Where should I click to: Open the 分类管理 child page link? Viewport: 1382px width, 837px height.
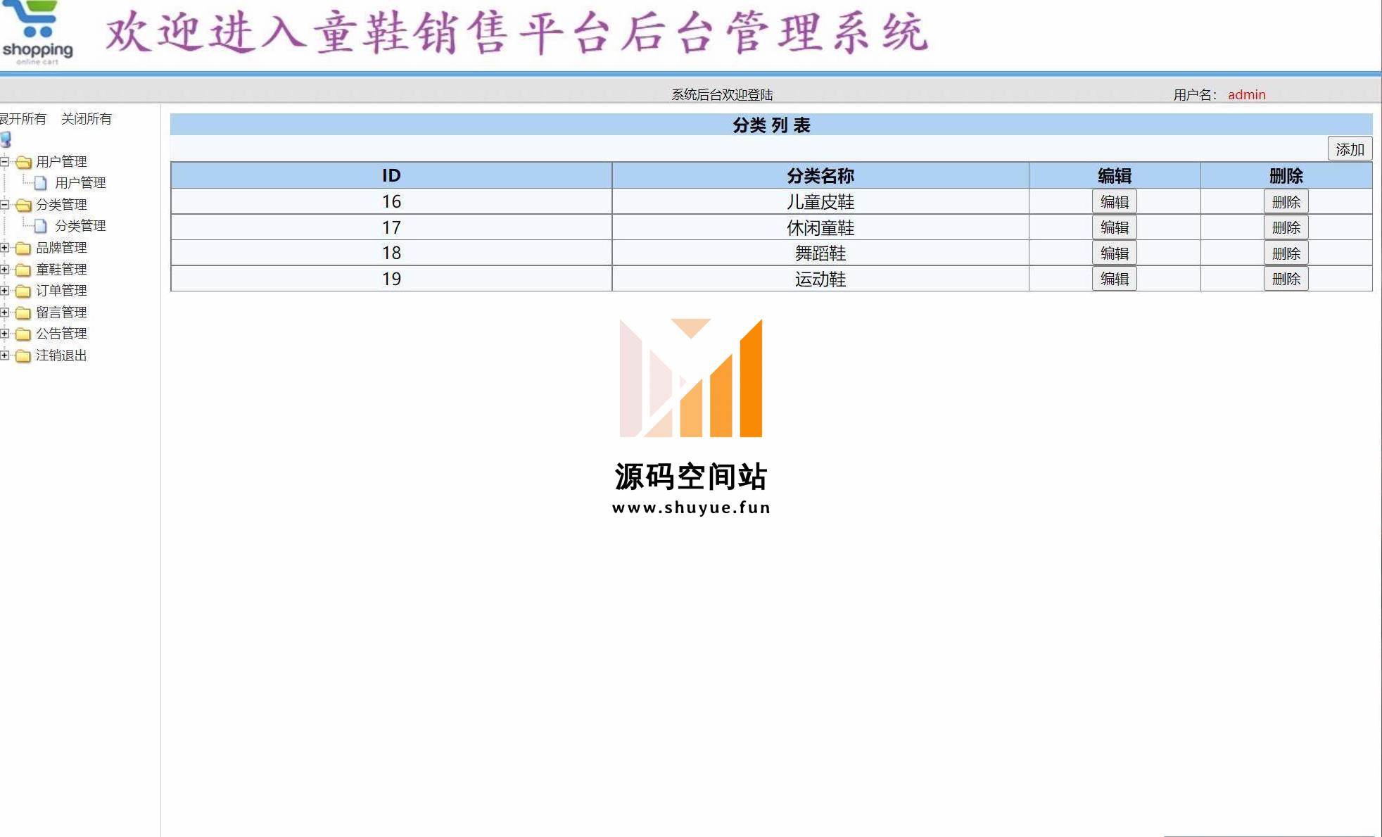[x=80, y=226]
